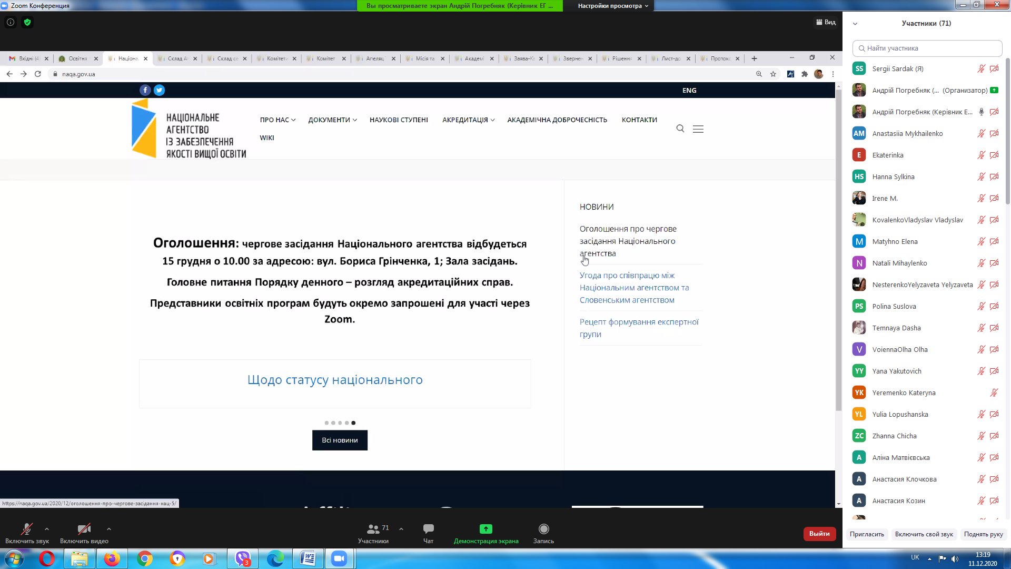Open the hamburger menu on NAQA site
1011x569 pixels.
698,129
